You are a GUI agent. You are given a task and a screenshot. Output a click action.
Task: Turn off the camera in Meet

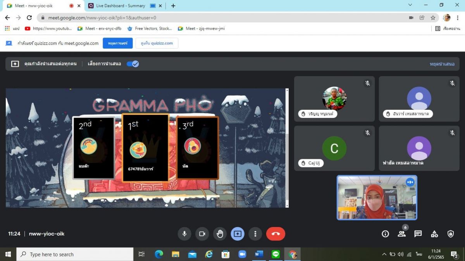pyautogui.click(x=202, y=234)
